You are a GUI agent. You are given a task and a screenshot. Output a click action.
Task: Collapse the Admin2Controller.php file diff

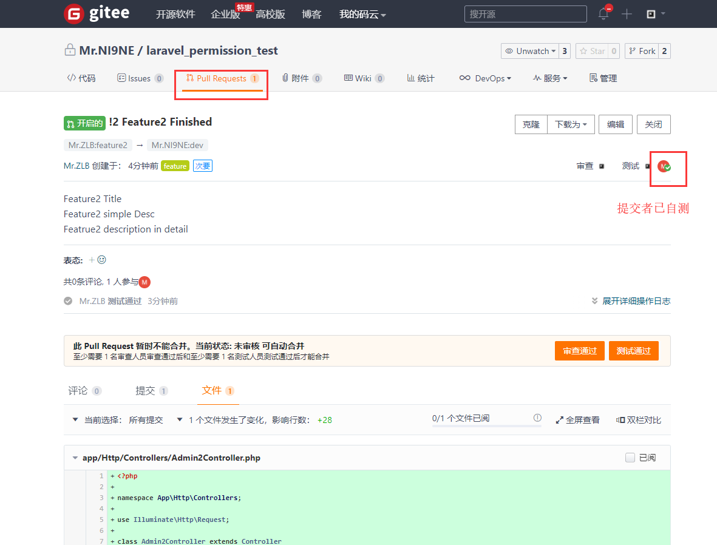pos(75,458)
